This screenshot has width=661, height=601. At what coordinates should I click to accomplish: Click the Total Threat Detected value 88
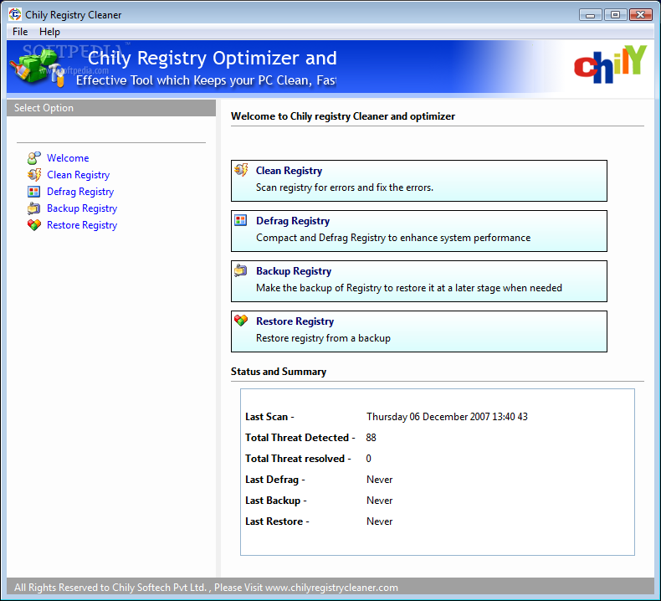[x=371, y=438]
